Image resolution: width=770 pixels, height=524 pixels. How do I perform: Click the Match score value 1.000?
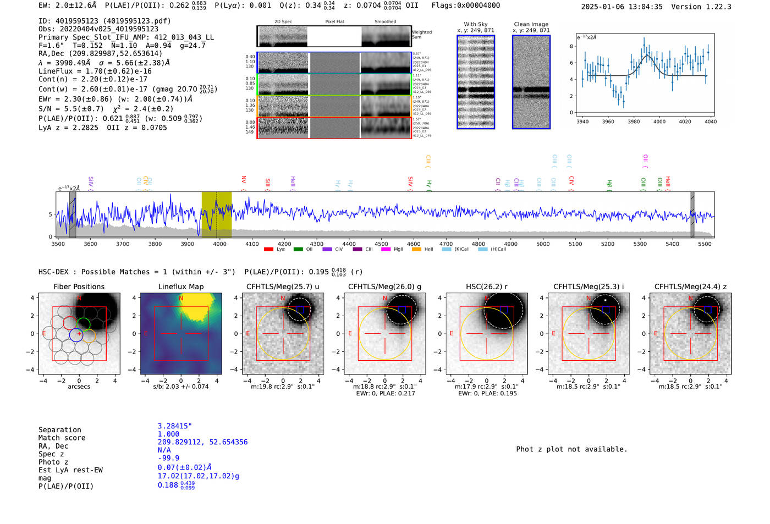[168, 434]
